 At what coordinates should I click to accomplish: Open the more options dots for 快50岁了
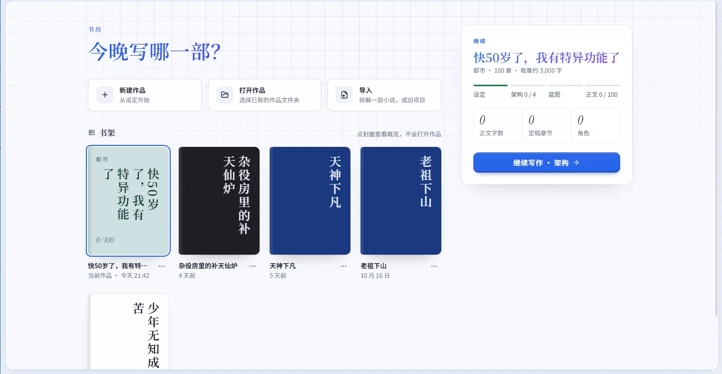[x=162, y=266]
